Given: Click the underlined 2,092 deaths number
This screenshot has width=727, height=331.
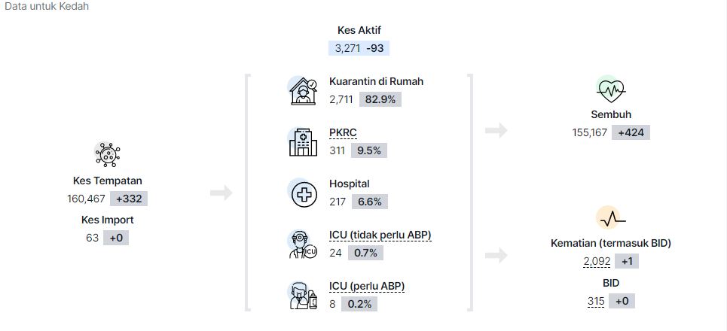Looking at the screenshot, I should (597, 262).
